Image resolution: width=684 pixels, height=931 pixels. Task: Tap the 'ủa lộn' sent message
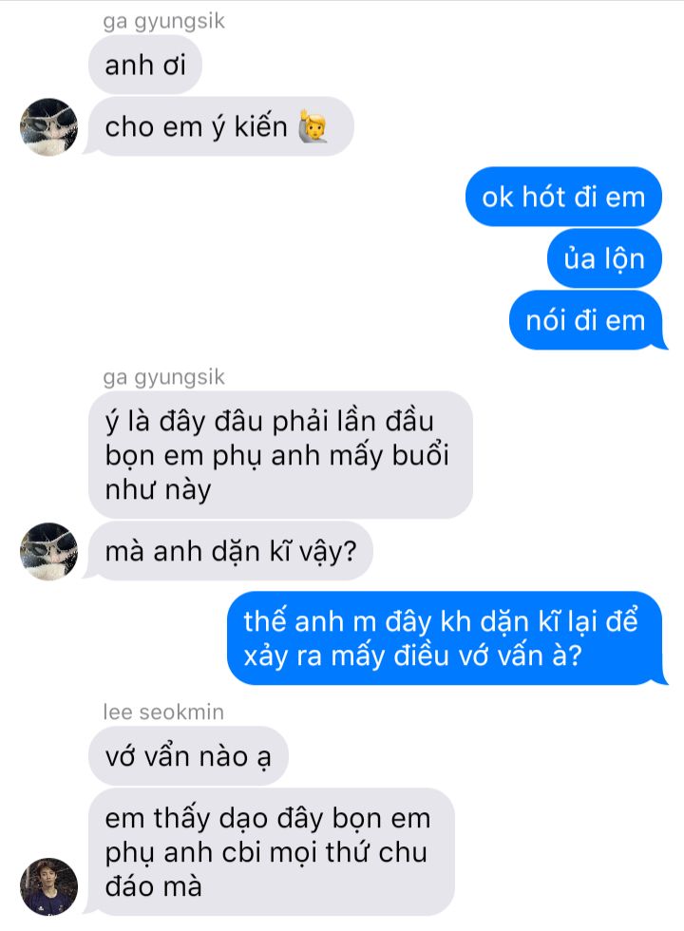point(604,258)
